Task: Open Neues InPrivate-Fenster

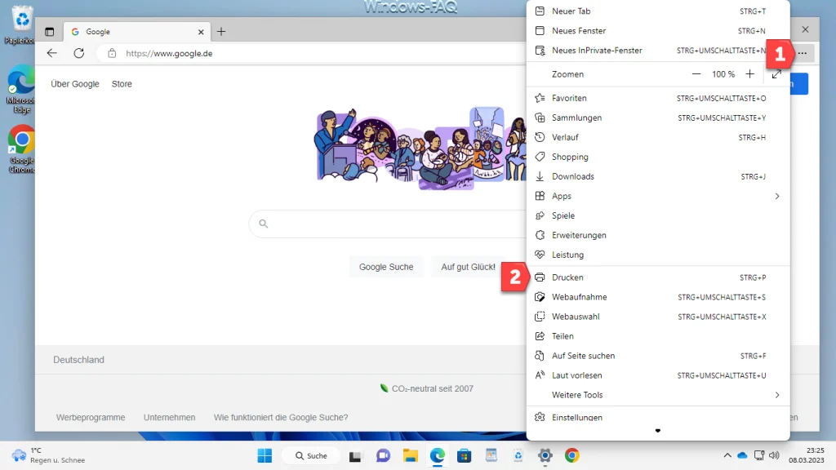Action: click(658, 51)
